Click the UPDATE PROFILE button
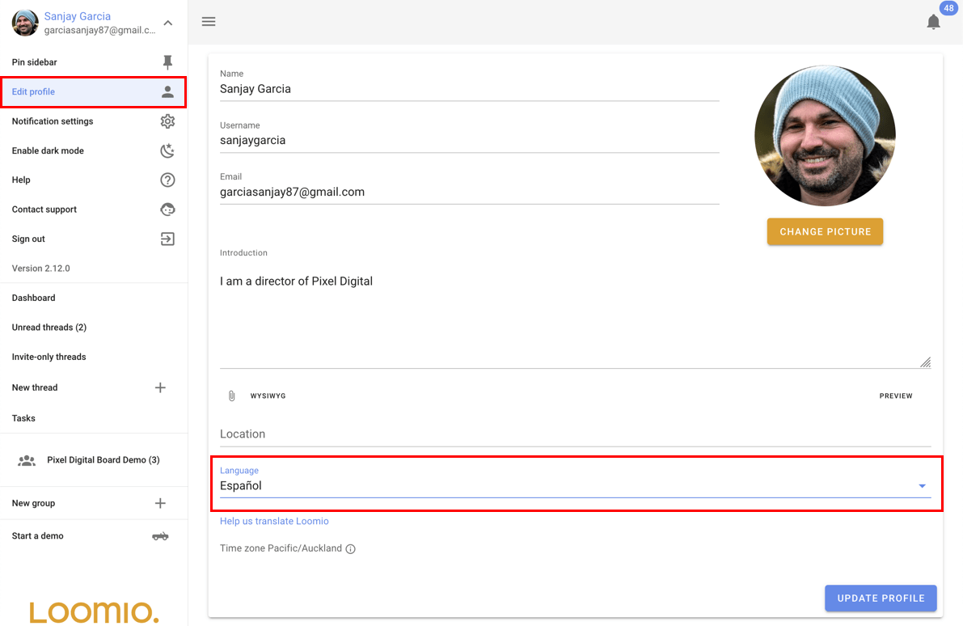Viewport: 963px width, 626px height. pyautogui.click(x=881, y=599)
